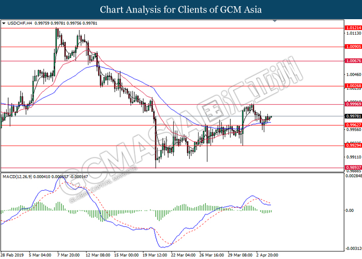Image resolution: width=362 pixels, height=259 pixels.
Task: Click the chart shift triangle marker at top
Action: click(x=275, y=21)
